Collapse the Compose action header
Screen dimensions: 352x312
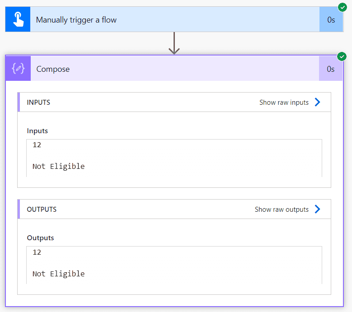pos(174,69)
